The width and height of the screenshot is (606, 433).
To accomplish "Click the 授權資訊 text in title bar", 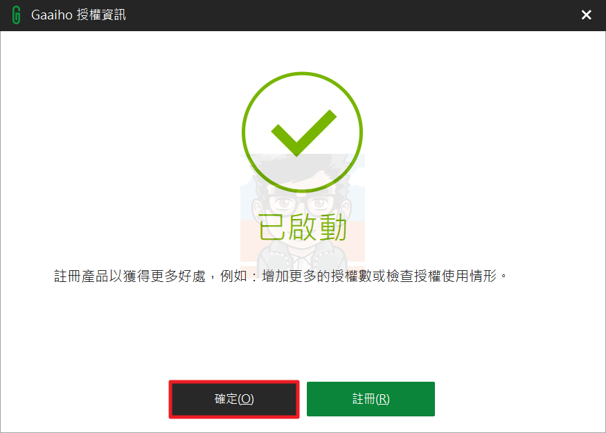I will click(x=101, y=15).
